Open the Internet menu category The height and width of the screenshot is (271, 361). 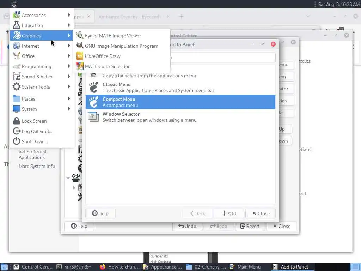point(42,46)
